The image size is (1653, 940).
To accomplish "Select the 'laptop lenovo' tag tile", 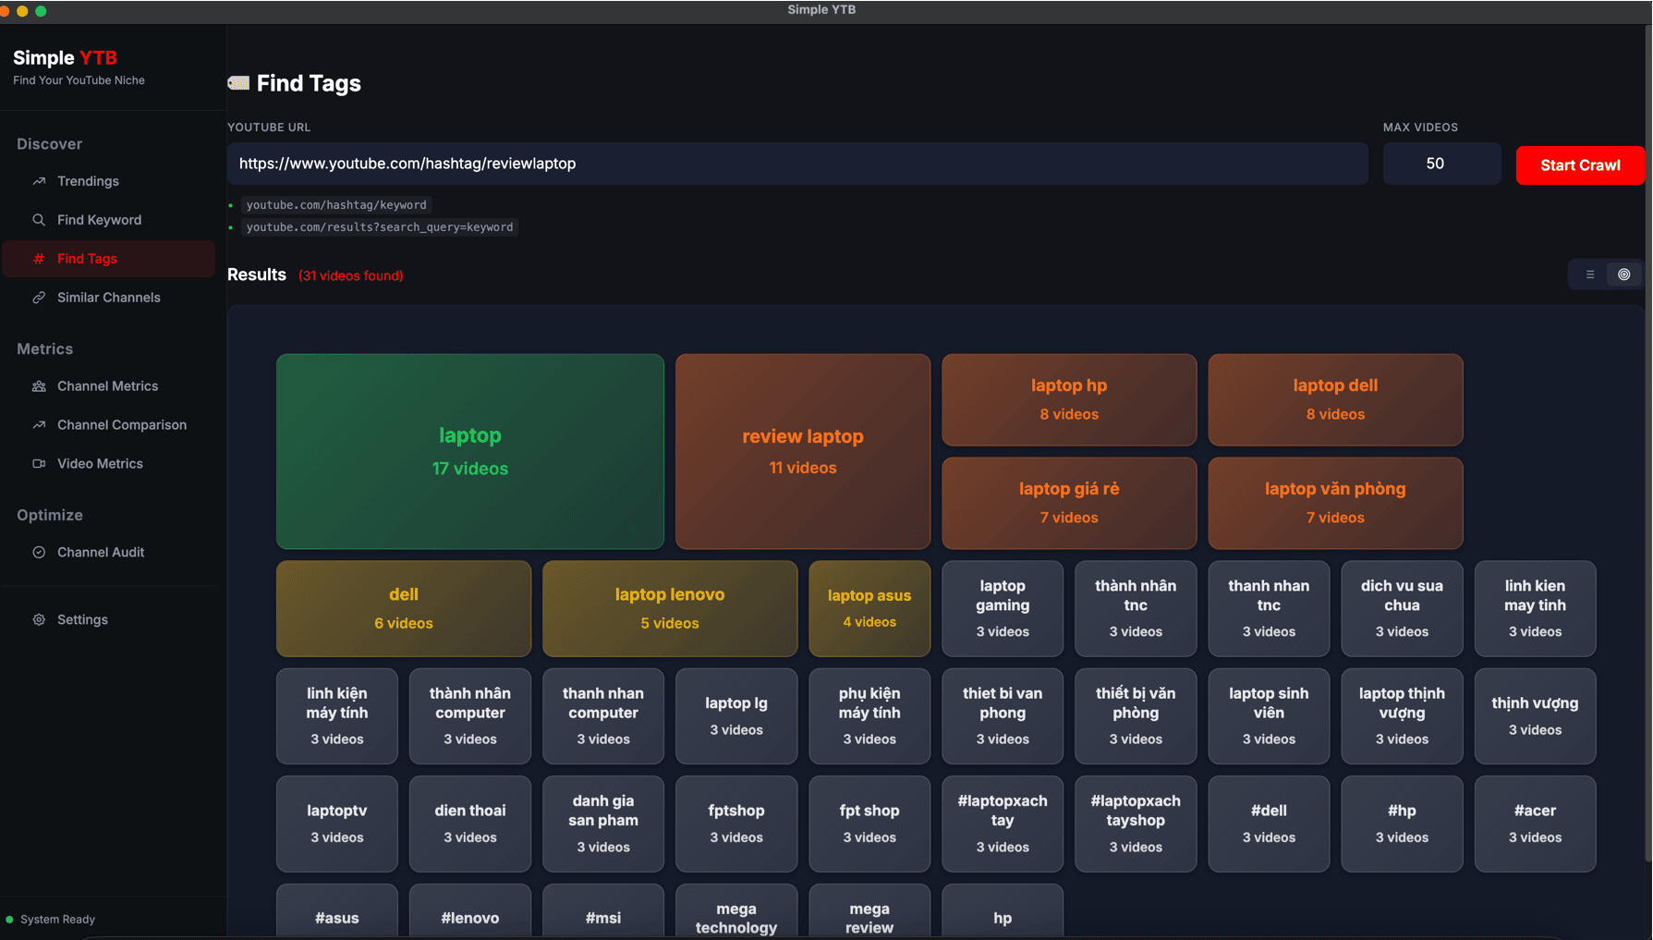I will pyautogui.click(x=669, y=608).
